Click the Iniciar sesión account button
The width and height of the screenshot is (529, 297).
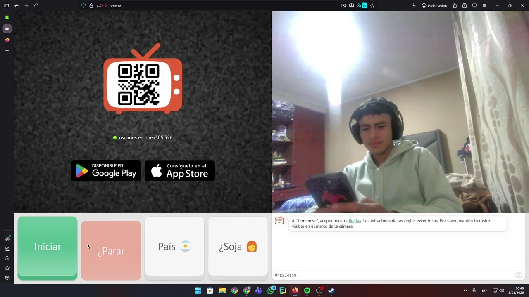point(434,6)
